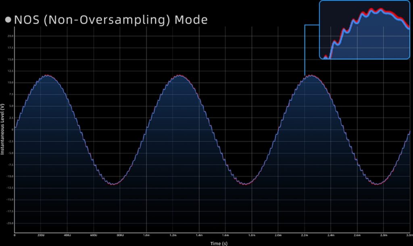Select the second waveform peak near 1.2m
Screen dimensions: 413x246
(x=179, y=75)
